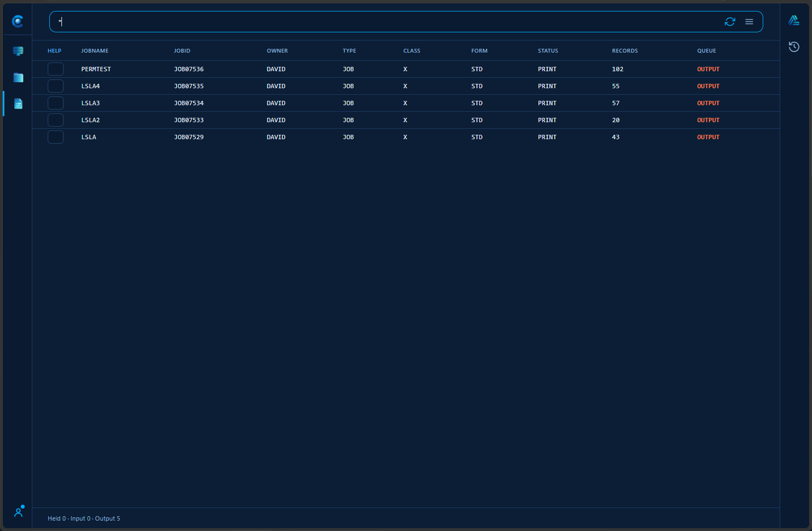Open the hamburger menu in search bar
The height and width of the screenshot is (531, 812).
749,22
